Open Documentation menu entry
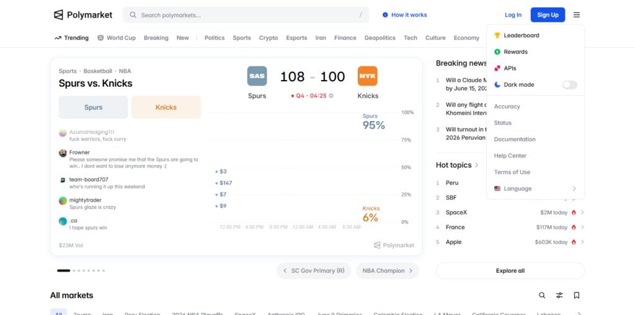The width and height of the screenshot is (635, 315). (515, 140)
